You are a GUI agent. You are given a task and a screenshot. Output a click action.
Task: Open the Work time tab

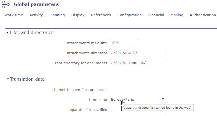(14, 15)
